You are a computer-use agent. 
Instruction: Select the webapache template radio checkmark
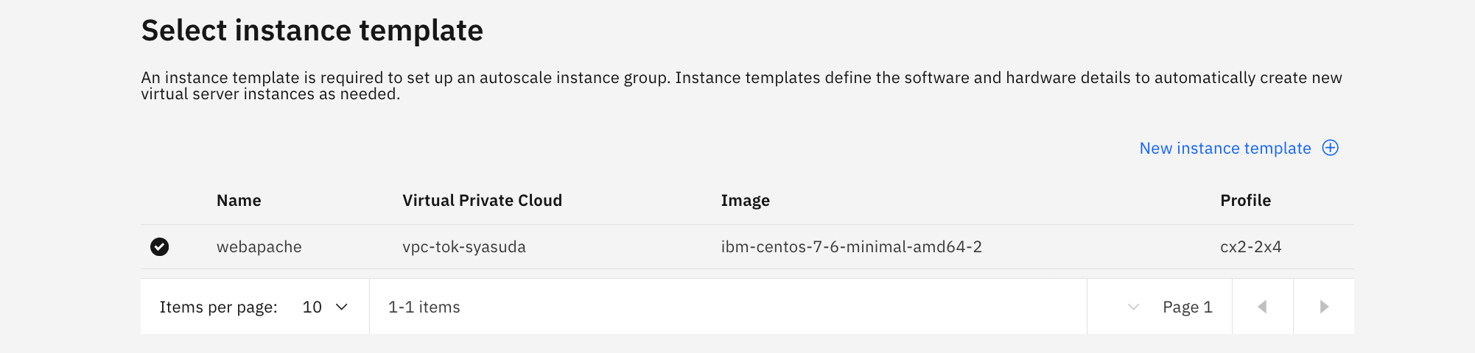click(x=160, y=247)
